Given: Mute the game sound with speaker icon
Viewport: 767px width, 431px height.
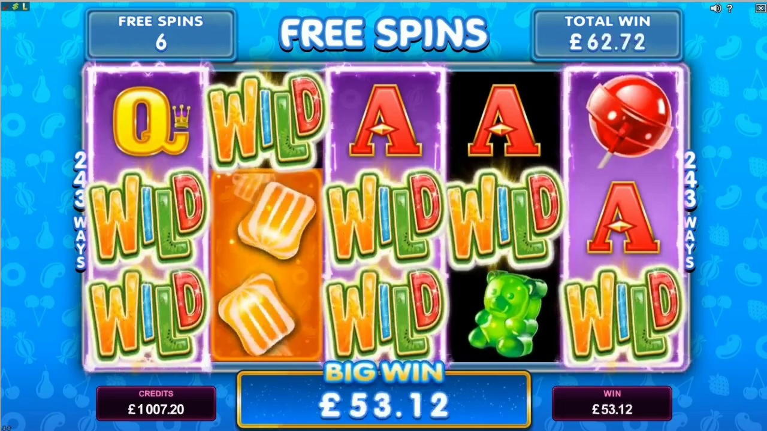Looking at the screenshot, I should click(715, 8).
